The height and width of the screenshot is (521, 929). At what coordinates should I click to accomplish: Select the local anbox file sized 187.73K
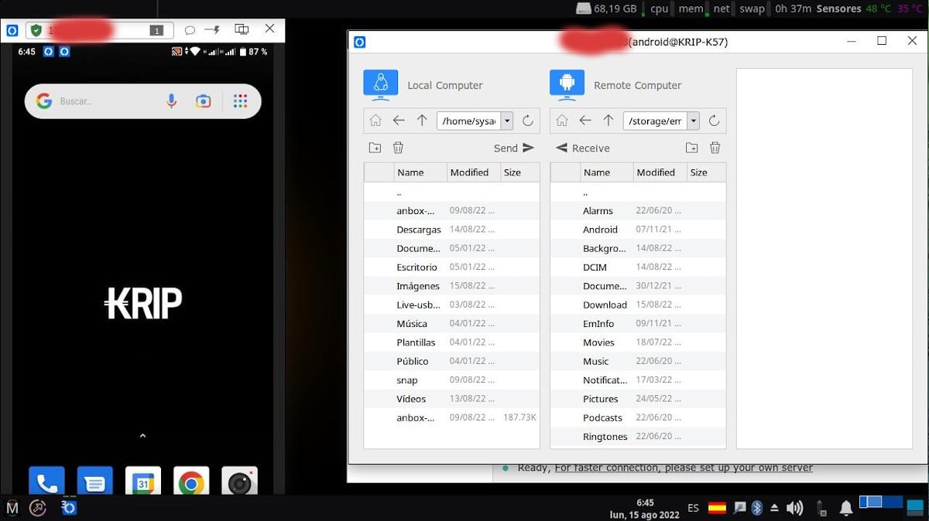coord(452,417)
